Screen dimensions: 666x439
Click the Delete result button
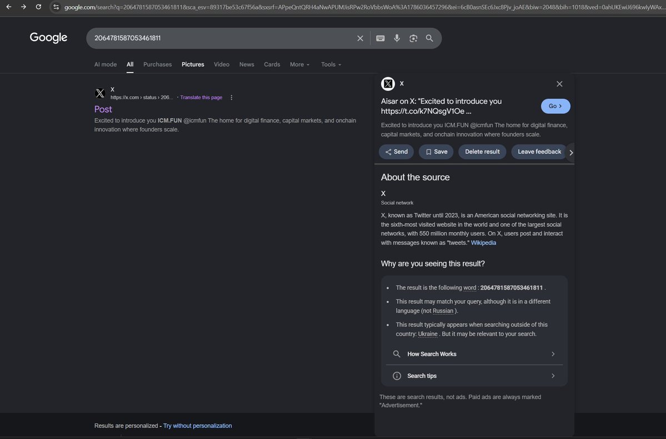pyautogui.click(x=482, y=152)
